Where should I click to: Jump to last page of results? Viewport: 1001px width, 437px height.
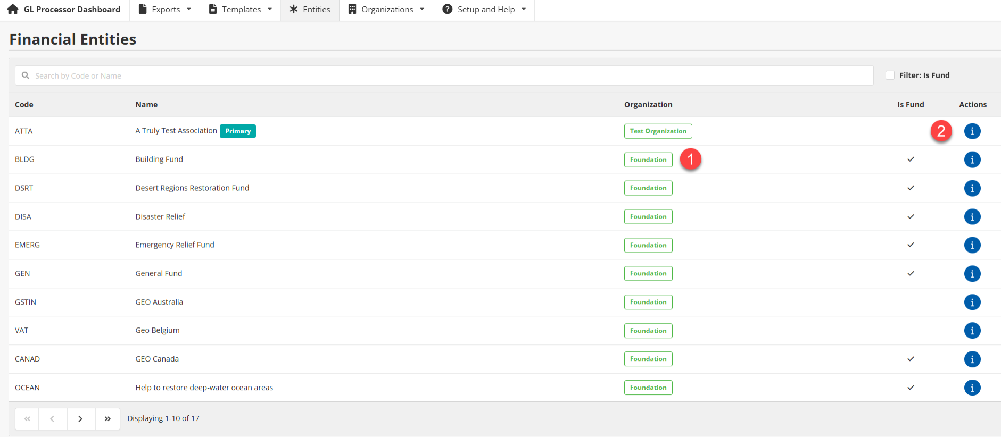pyautogui.click(x=107, y=419)
